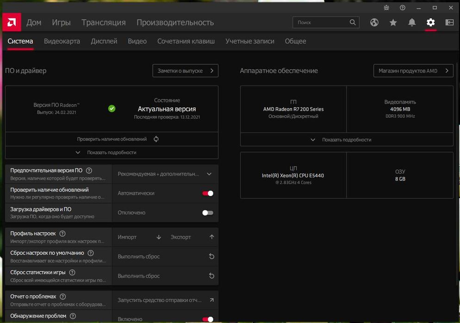Image resolution: width=460 pixels, height=323 pixels.
Task: Click help icon next to Сброс настроек по умолчанию
Action: 91,253
